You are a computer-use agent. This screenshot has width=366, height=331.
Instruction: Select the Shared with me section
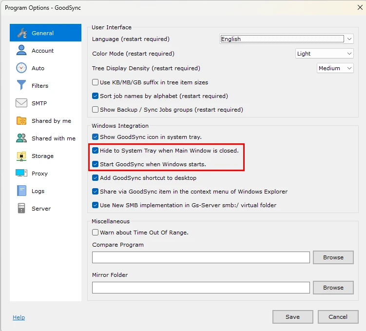(45, 138)
